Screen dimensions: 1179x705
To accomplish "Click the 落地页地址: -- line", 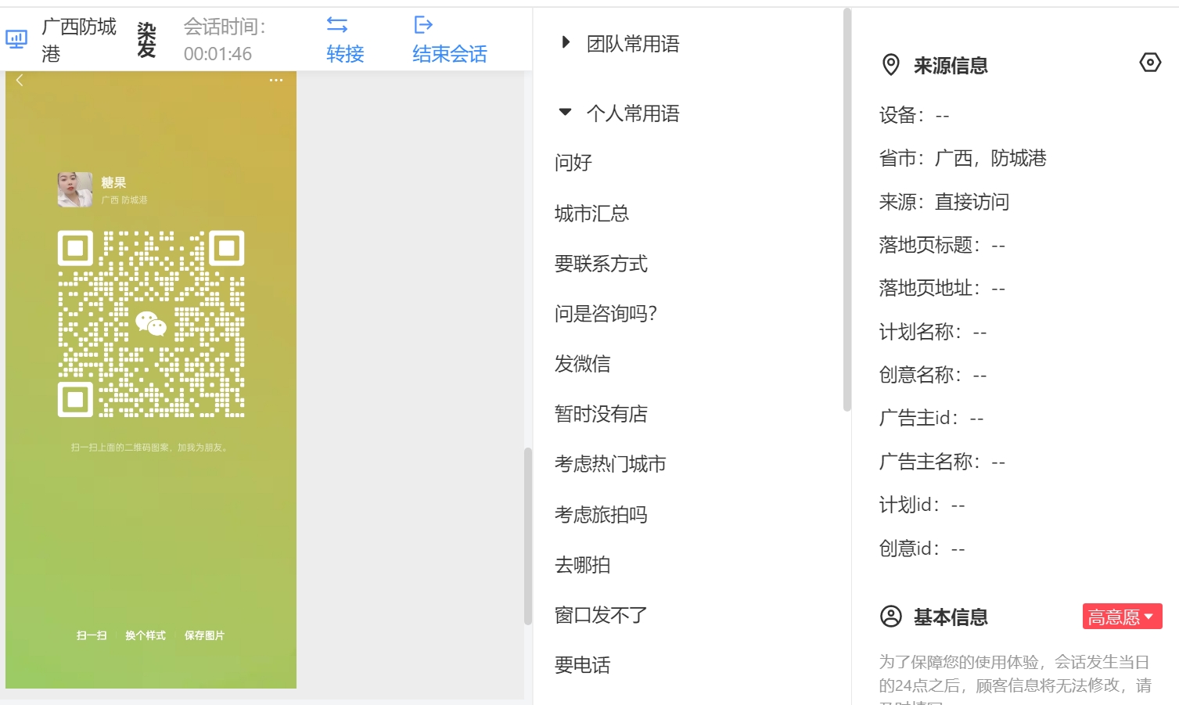I will 942,288.
